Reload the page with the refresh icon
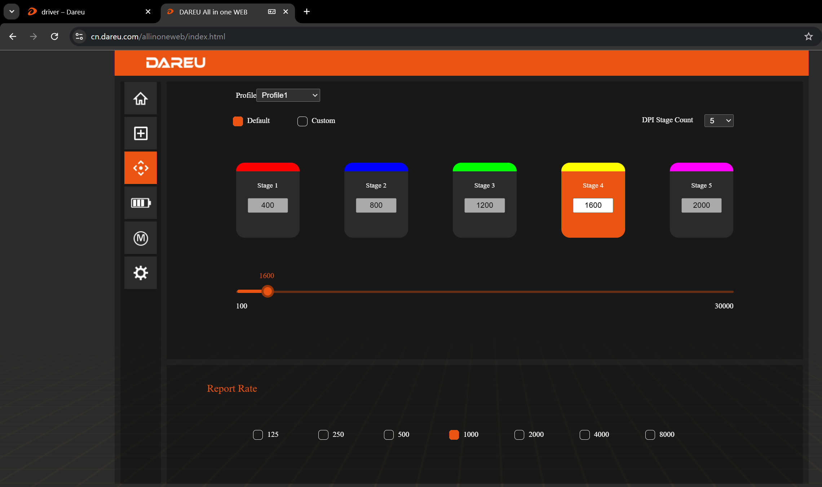822x487 pixels. tap(54, 36)
